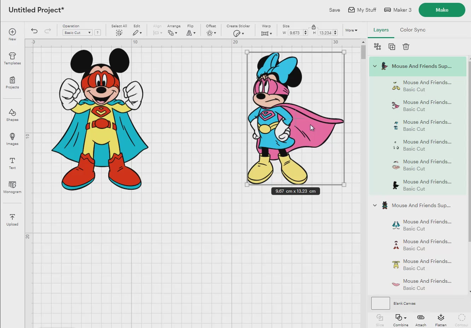Image resolution: width=471 pixels, height=328 pixels.
Task: Click the canvas vertical scrollbar
Action: (x=363, y=52)
